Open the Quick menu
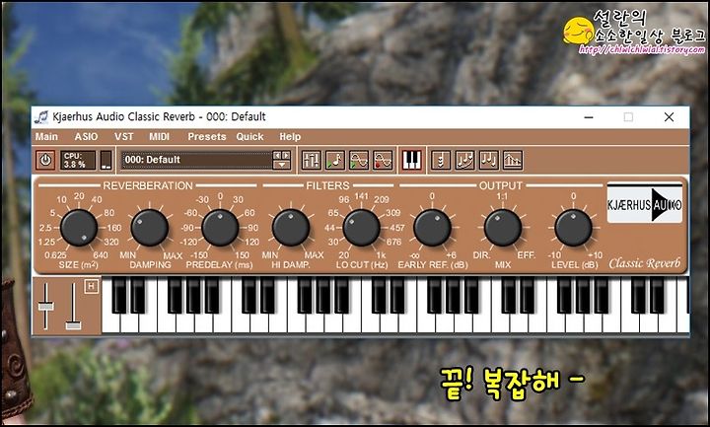This screenshot has height=427, width=710. tap(249, 136)
